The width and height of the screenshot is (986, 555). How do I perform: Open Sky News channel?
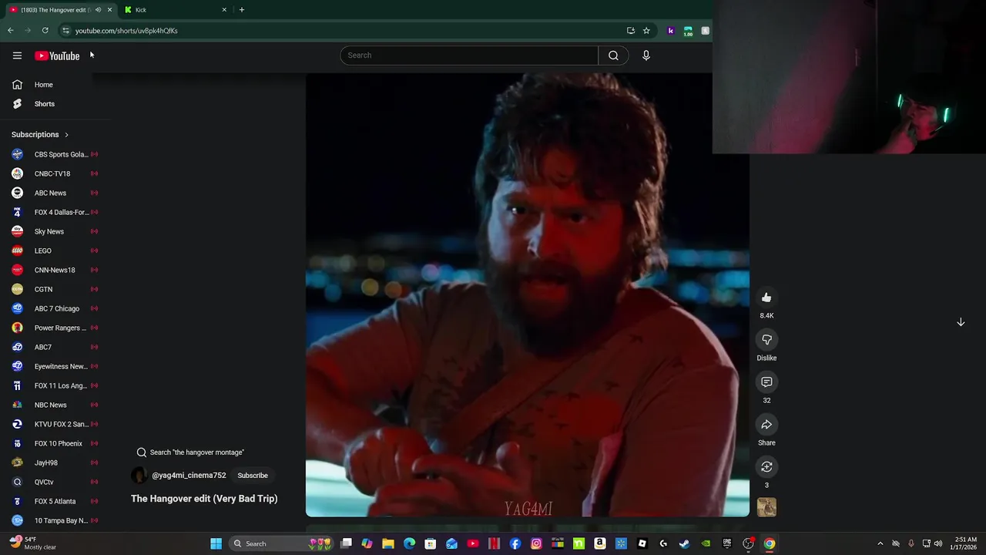tap(54, 231)
